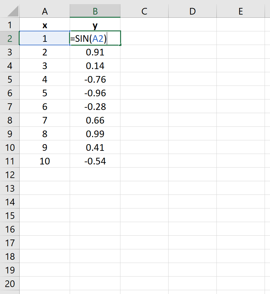Click the formula cell with =SIN(A2)
This screenshot has height=294, width=270.
pos(95,38)
